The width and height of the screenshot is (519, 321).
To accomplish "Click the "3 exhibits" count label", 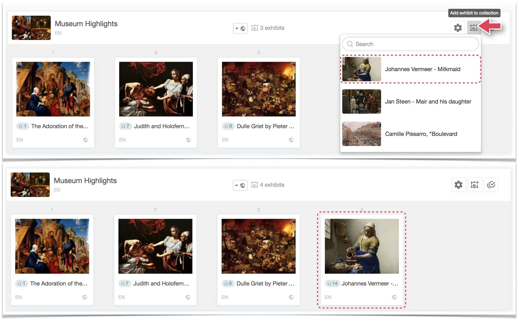I will click(x=272, y=28).
